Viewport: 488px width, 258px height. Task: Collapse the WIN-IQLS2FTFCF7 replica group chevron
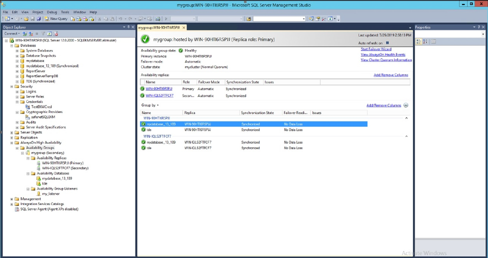point(406,136)
